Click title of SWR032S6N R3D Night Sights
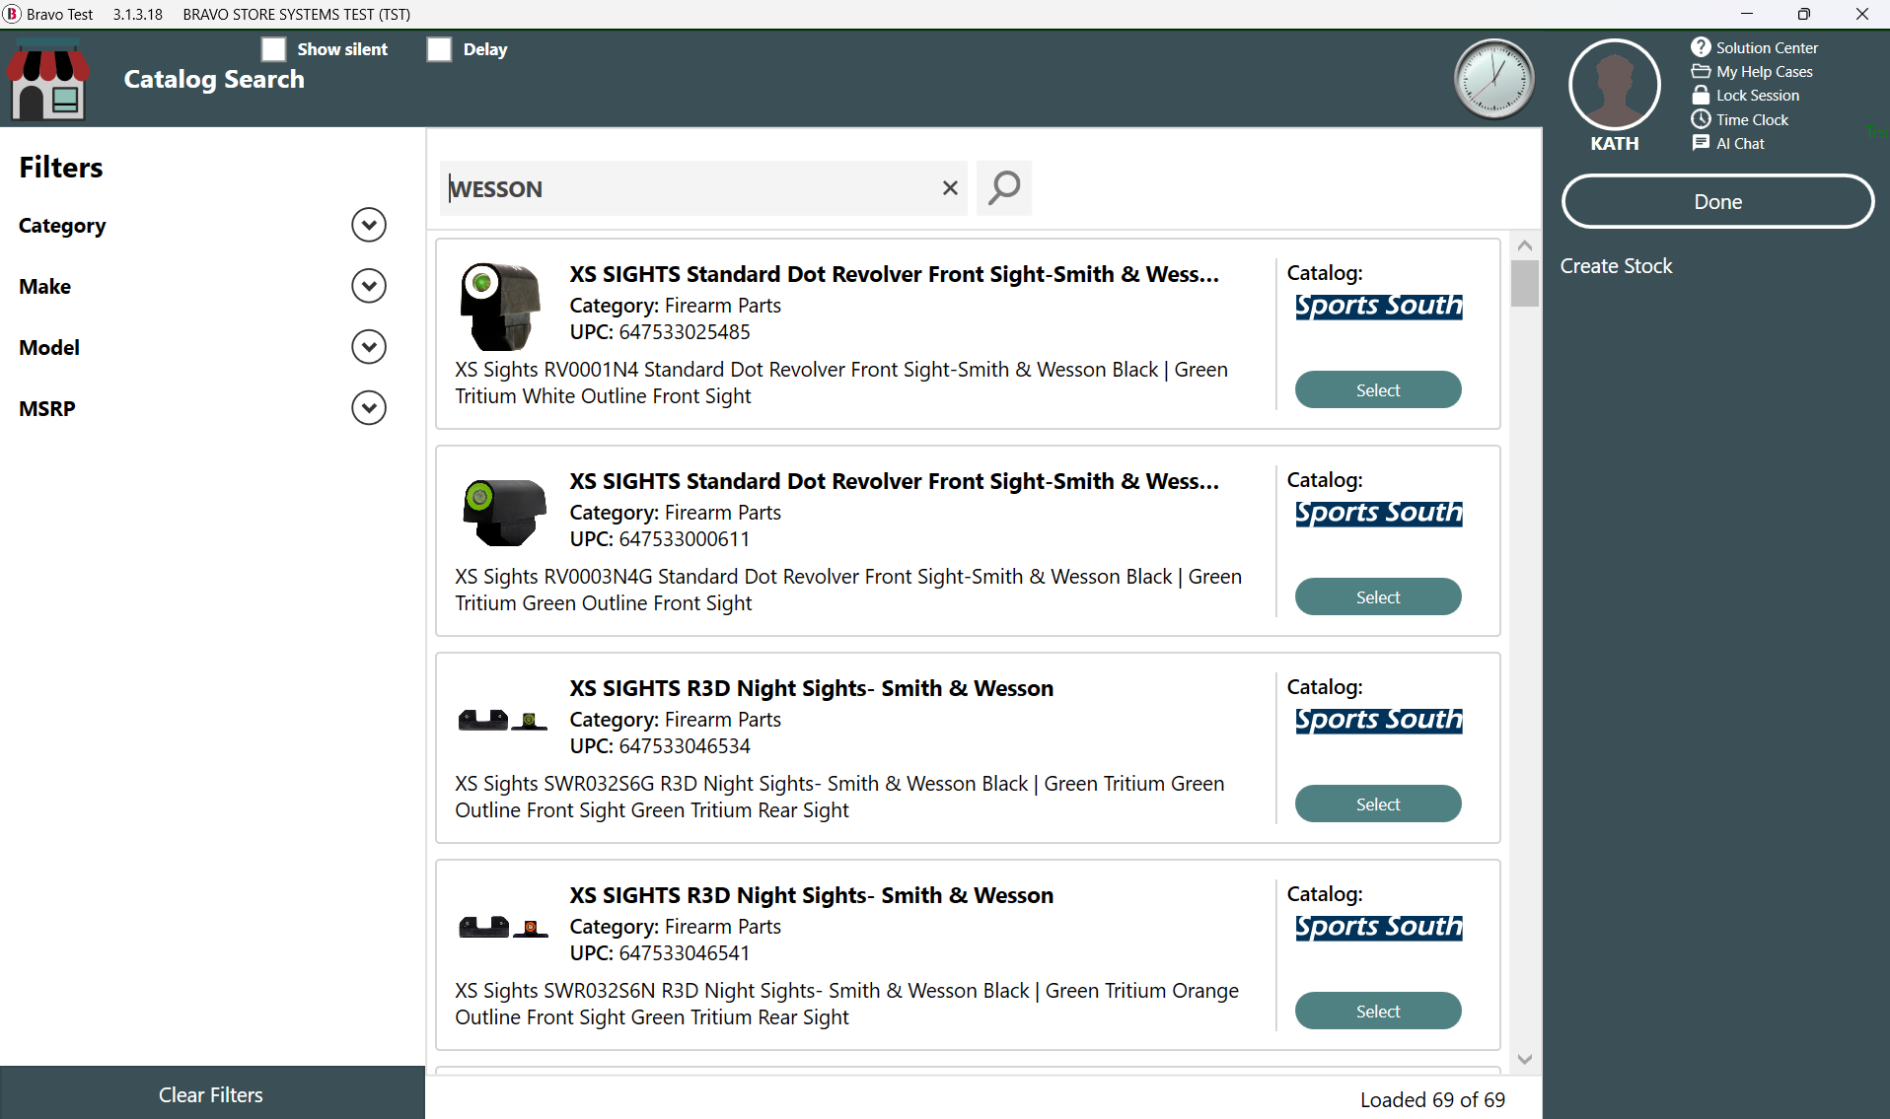1890x1119 pixels. coord(811,895)
